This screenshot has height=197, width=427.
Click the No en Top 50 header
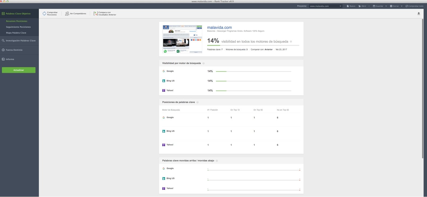point(283,110)
